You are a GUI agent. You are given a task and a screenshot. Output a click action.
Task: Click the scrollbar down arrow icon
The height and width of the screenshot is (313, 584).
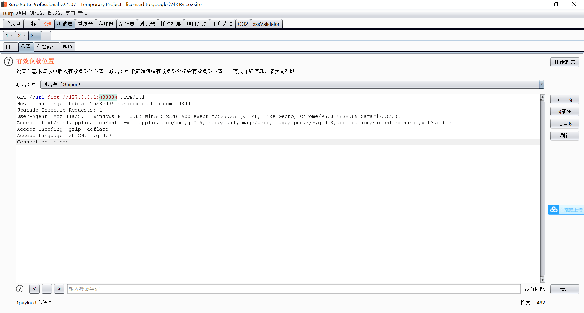[x=542, y=279]
